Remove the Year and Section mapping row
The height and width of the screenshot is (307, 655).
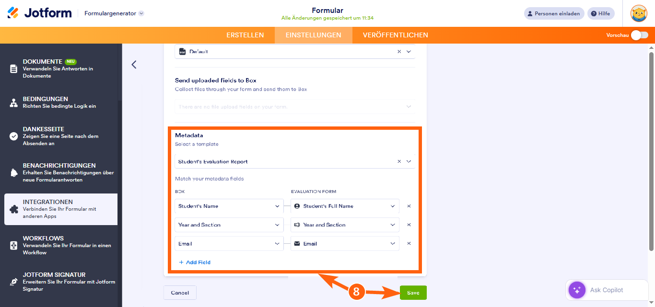pyautogui.click(x=409, y=225)
